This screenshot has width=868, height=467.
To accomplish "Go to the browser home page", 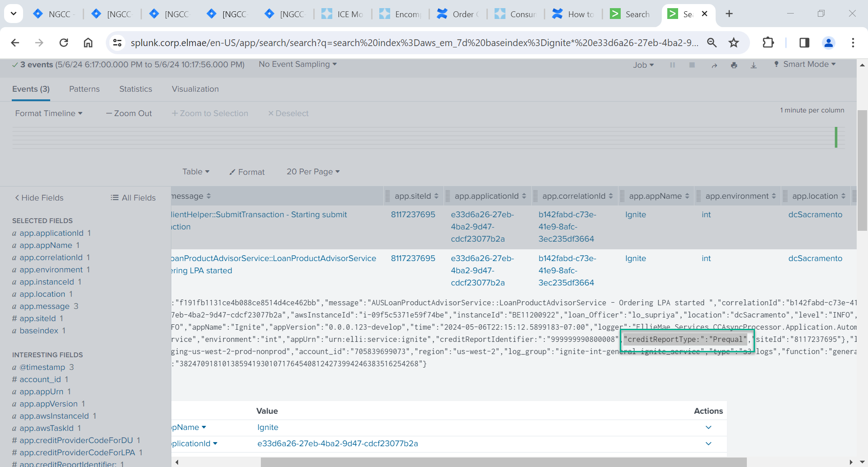I will tap(88, 42).
